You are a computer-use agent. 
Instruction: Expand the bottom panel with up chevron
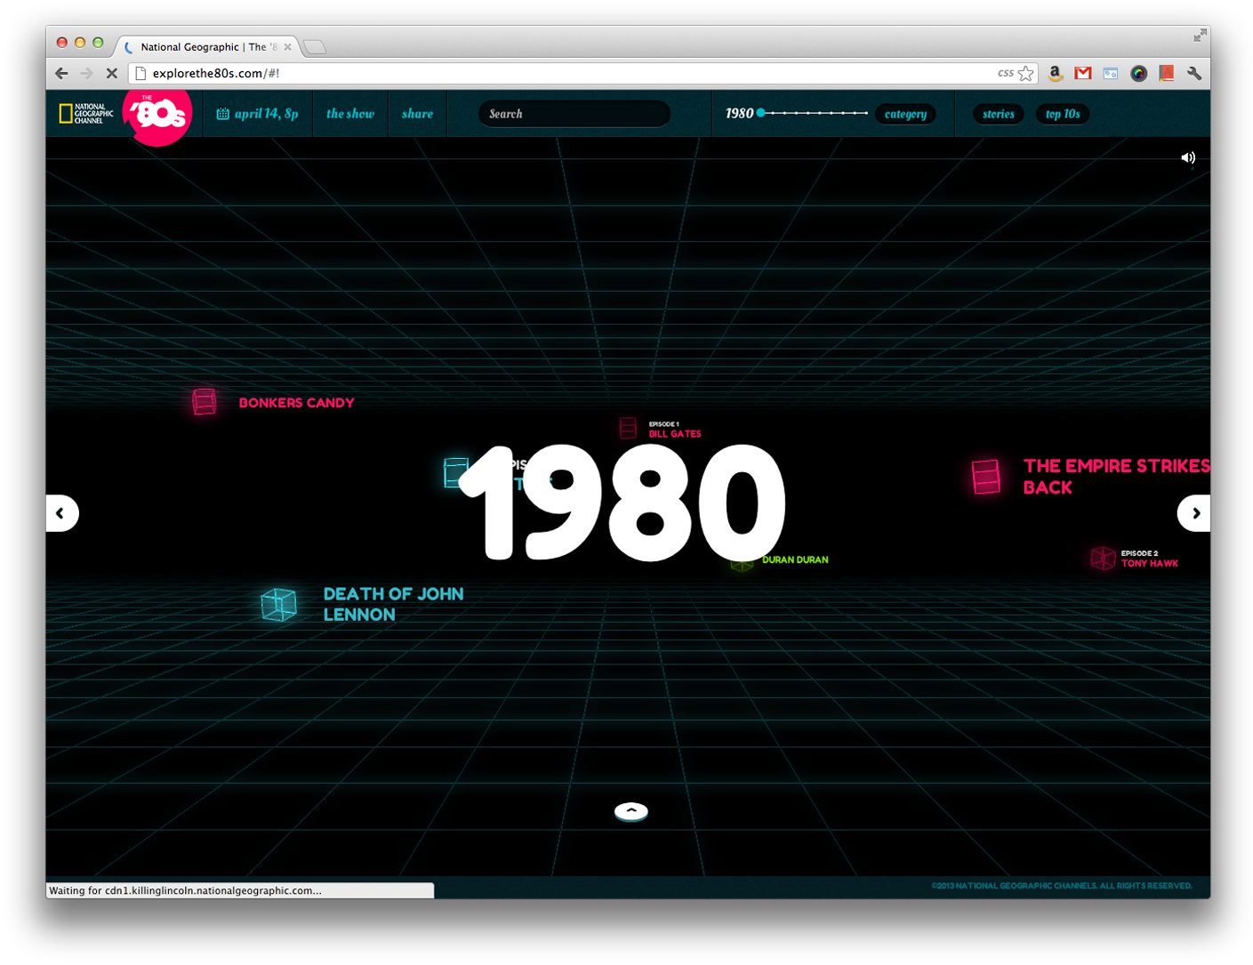631,811
